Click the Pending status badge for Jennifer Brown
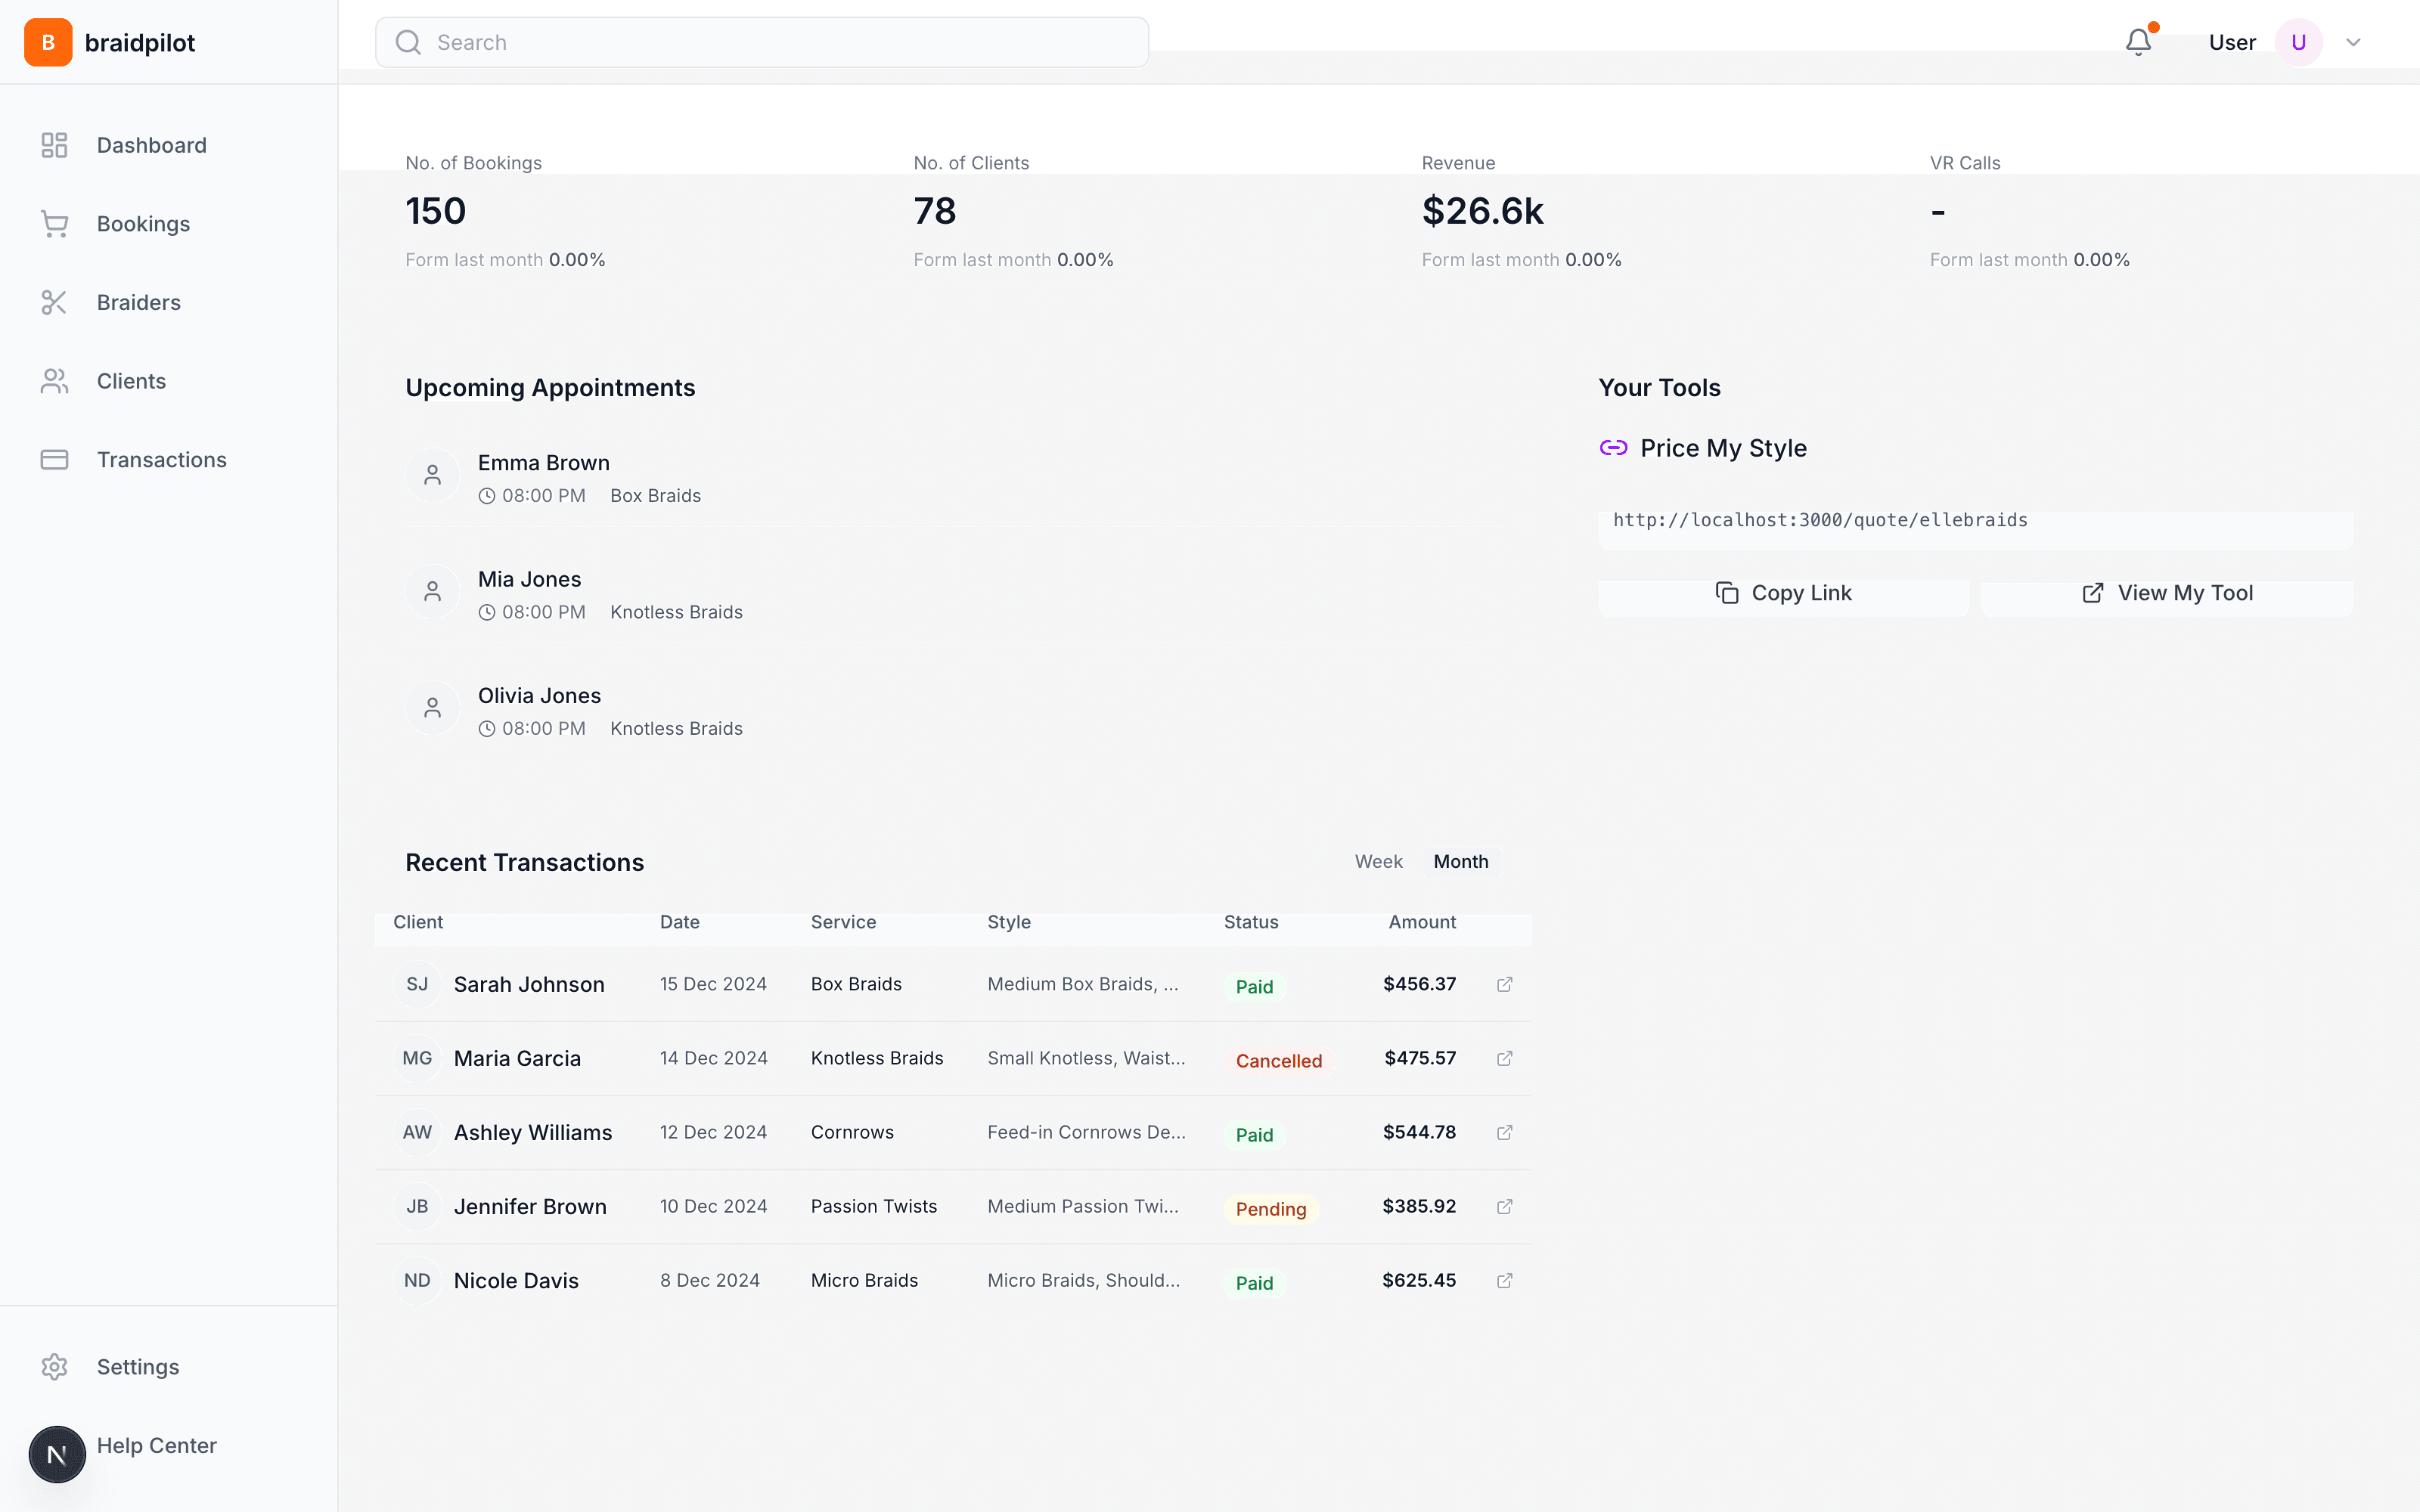The image size is (2420, 1512). (x=1270, y=1208)
